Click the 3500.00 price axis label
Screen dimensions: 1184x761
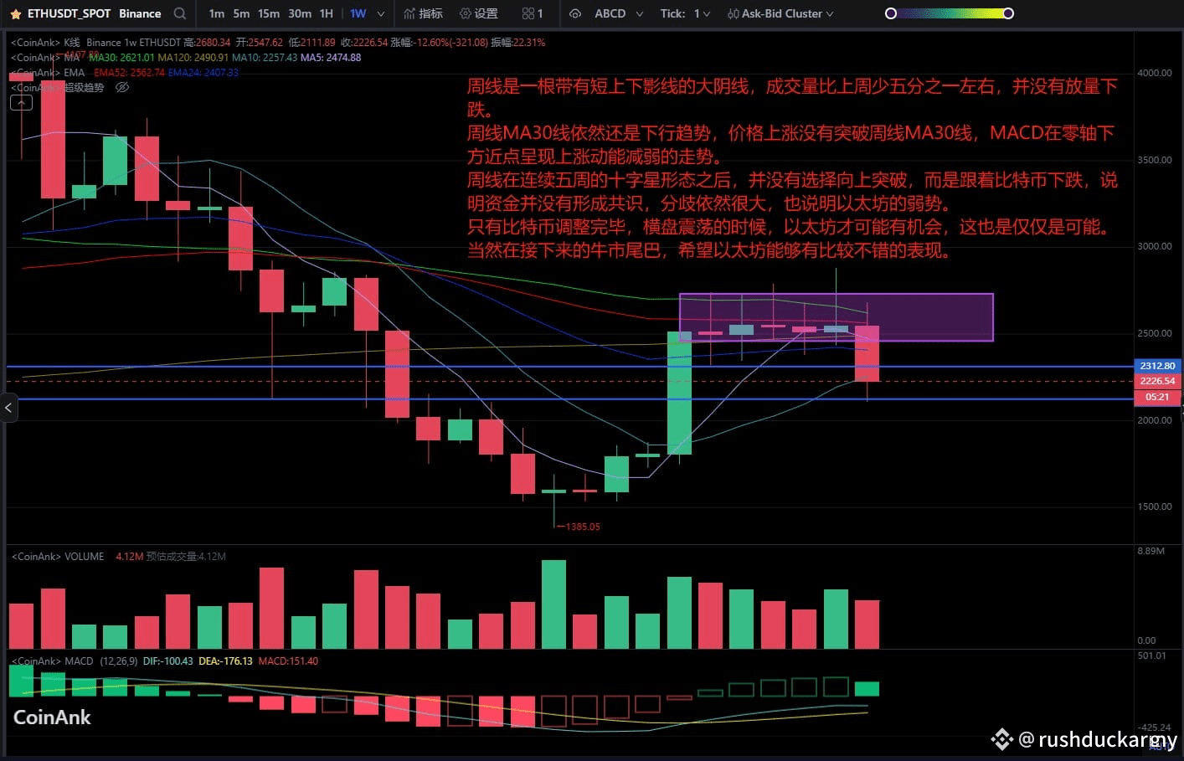coord(1155,160)
